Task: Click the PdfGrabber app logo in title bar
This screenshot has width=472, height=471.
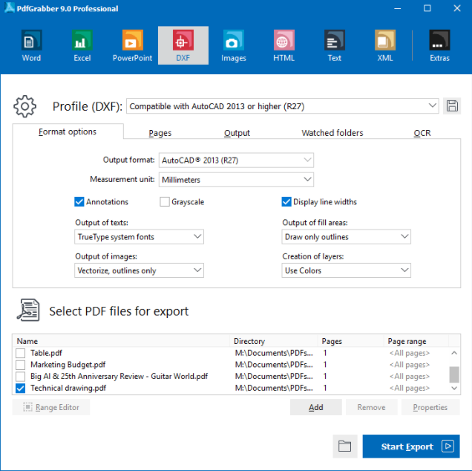Action: pyautogui.click(x=10, y=7)
